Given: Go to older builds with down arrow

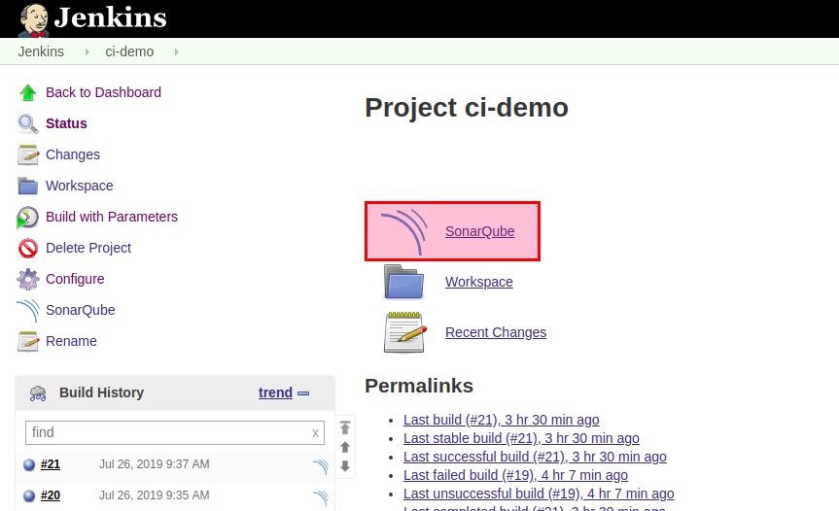Looking at the screenshot, I should 345,466.
